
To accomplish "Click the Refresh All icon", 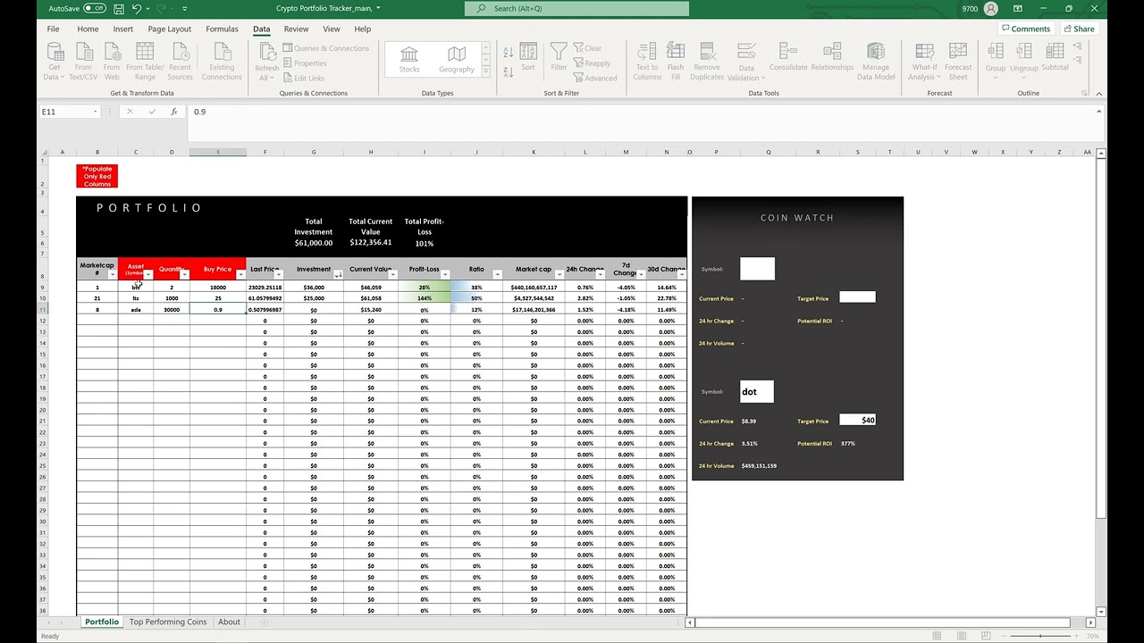I will (266, 53).
